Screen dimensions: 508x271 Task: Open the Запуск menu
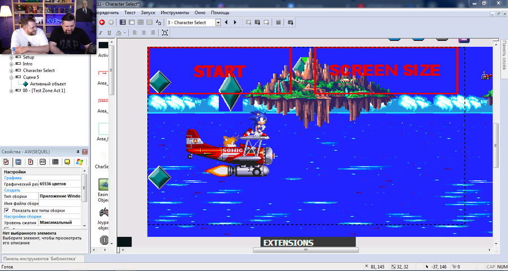[x=148, y=12]
